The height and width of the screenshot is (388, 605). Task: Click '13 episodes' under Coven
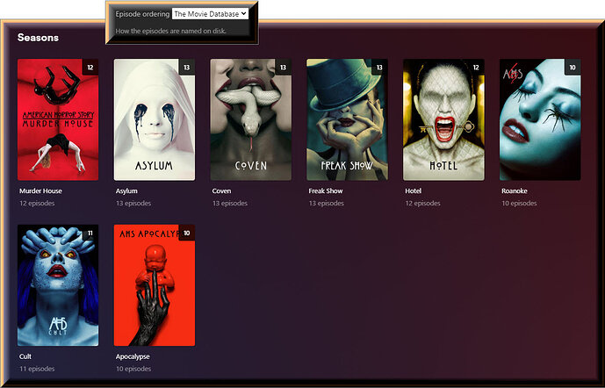coord(230,204)
